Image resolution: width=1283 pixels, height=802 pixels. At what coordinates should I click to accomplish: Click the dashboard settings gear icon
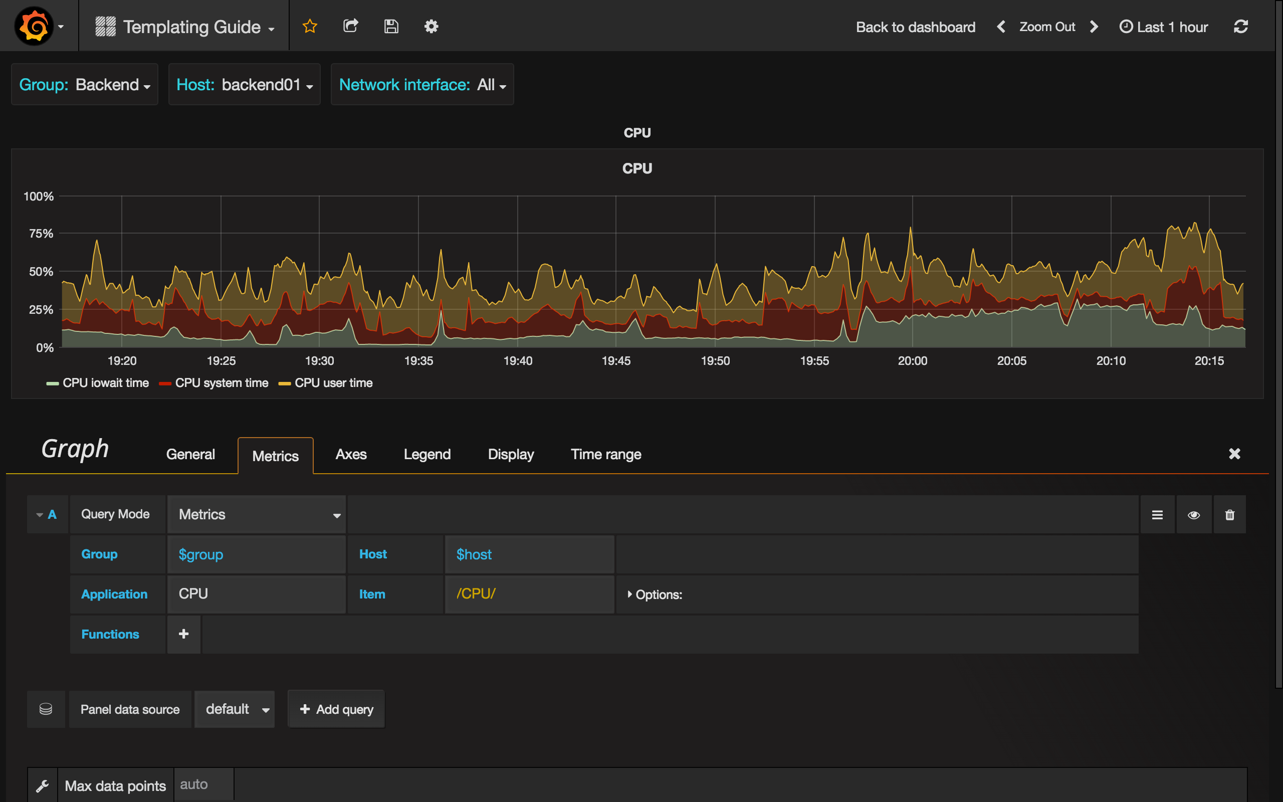tap(431, 26)
